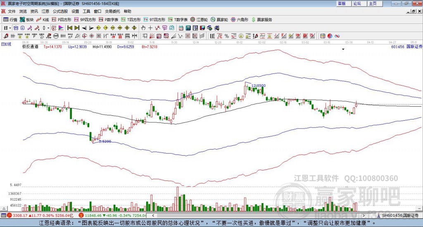Open the 交易委托 menu
Viewport: 423px width, 227px height.
tap(112, 11)
